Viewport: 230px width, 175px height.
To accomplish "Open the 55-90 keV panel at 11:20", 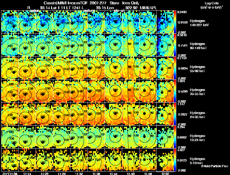I will 45,68.
